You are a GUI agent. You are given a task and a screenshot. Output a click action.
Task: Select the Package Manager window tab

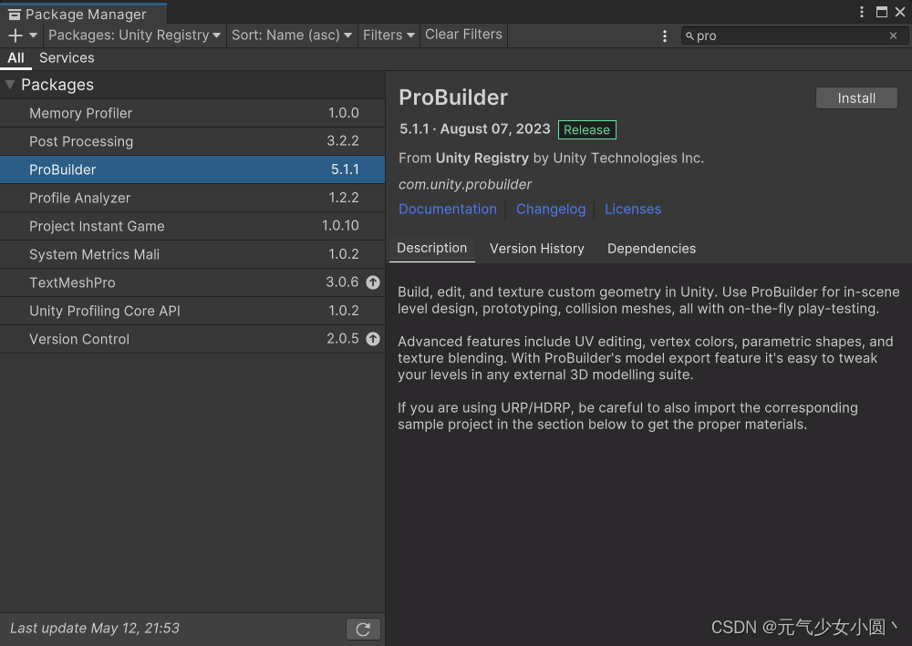(x=84, y=14)
